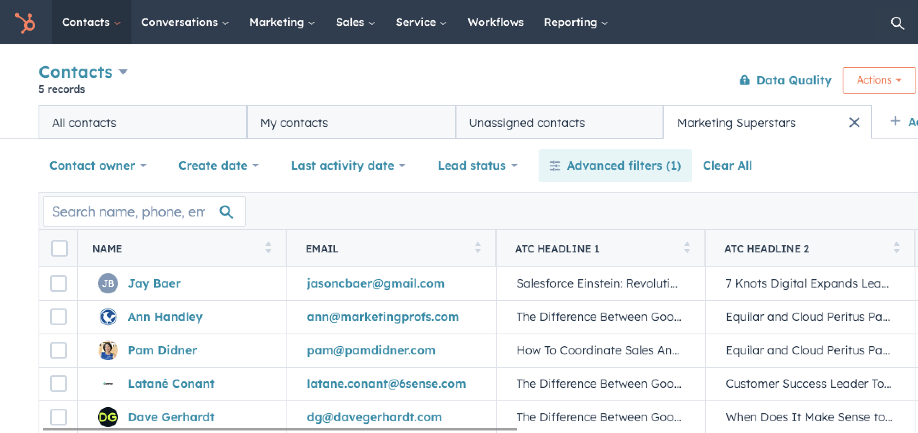Open the Last activity date filter
918x433 pixels.
(348, 166)
